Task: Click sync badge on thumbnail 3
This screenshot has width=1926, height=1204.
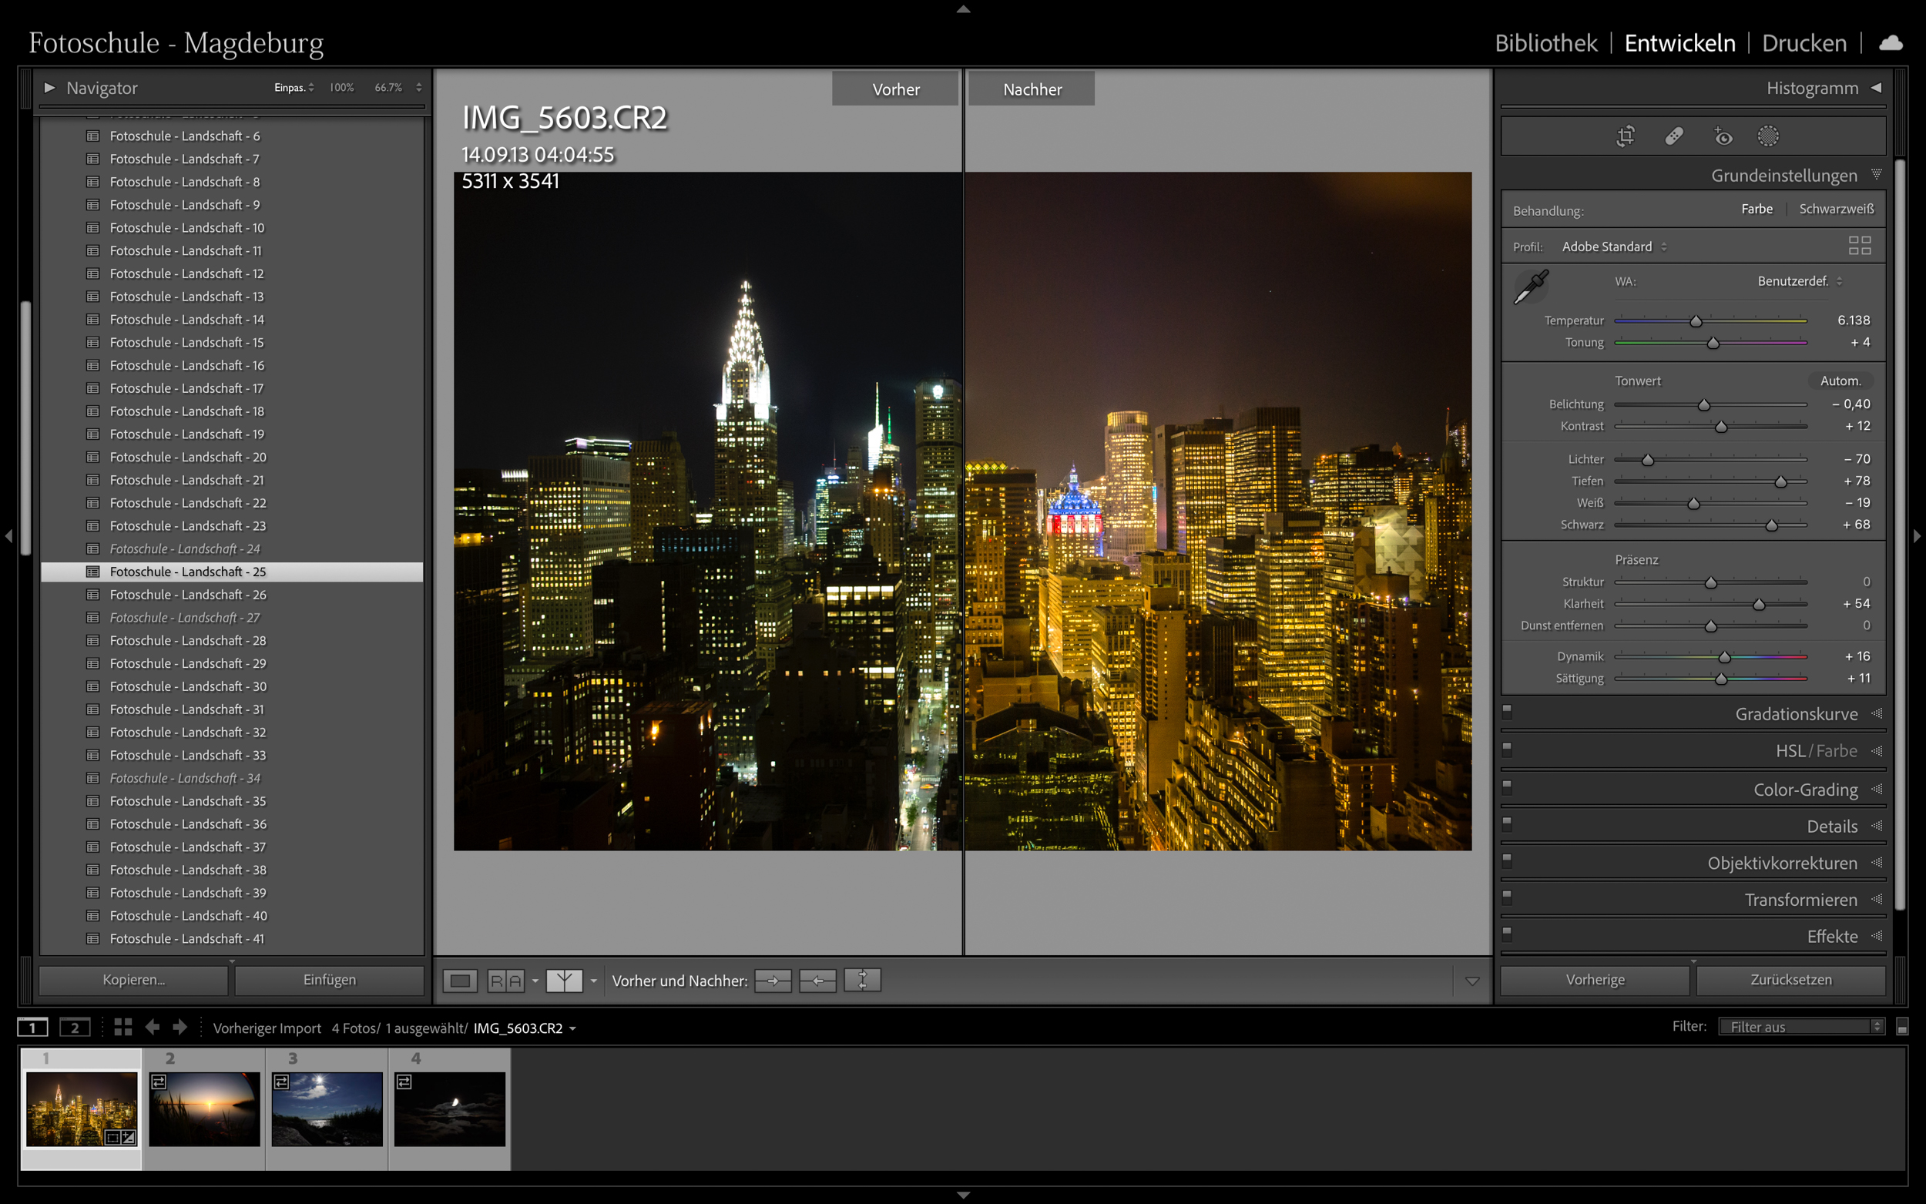Action: point(281,1082)
